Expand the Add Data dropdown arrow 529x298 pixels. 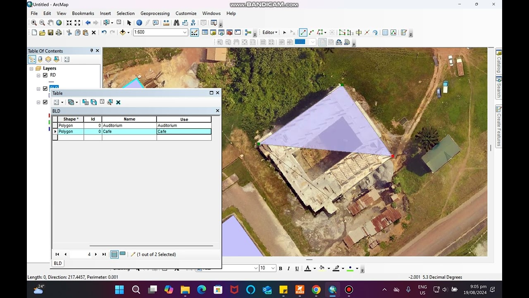[129, 32]
